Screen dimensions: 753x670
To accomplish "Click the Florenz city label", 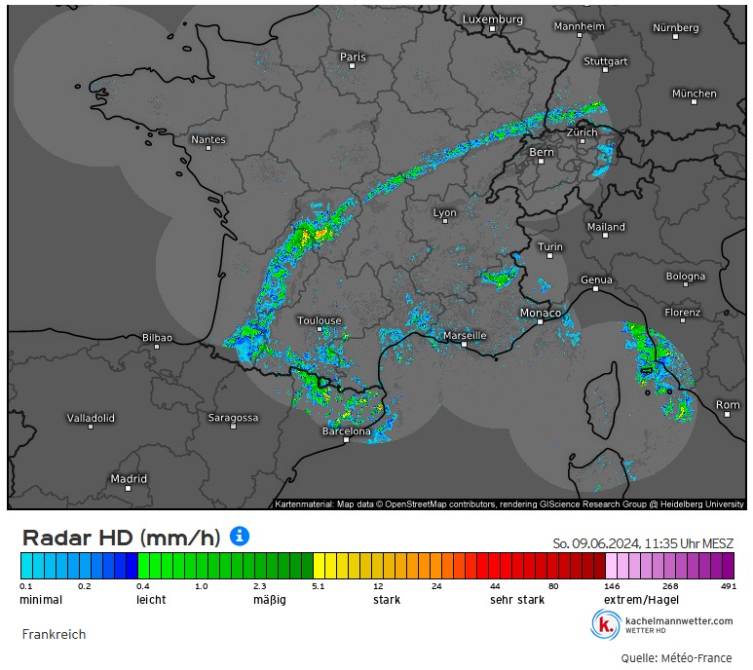I will coord(683,313).
